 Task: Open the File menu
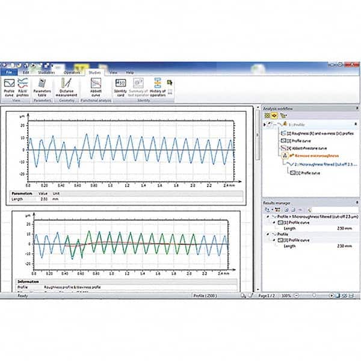[9, 72]
